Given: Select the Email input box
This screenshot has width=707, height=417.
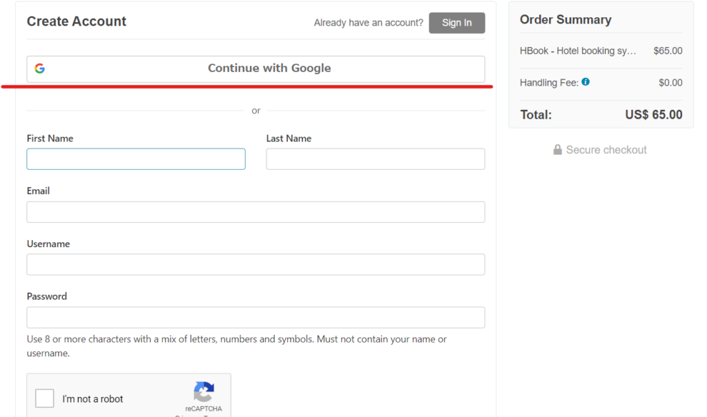Looking at the screenshot, I should (255, 212).
